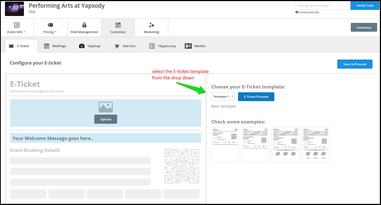Click the Marketing share-nodes icon

(151, 25)
